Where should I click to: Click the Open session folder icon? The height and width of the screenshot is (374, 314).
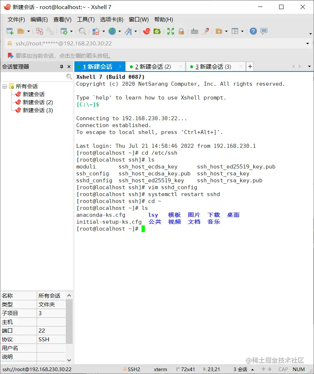tap(21, 31)
